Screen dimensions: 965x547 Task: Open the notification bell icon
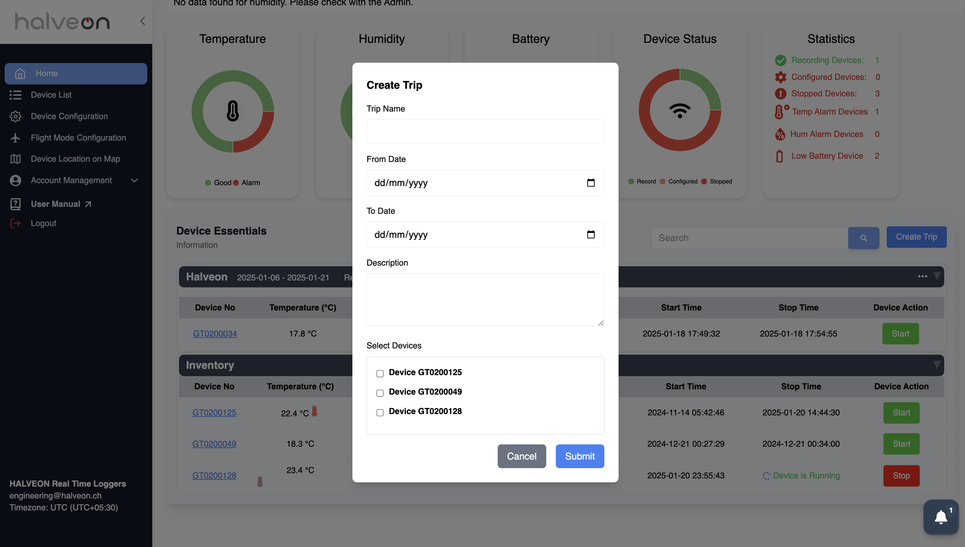pyautogui.click(x=941, y=517)
